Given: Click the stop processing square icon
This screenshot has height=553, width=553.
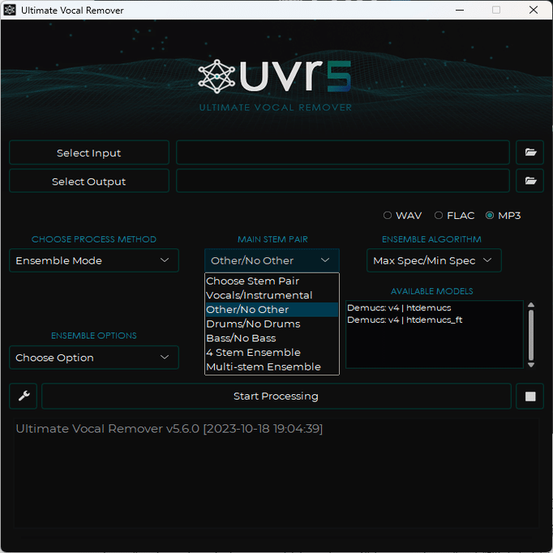Looking at the screenshot, I should click(x=529, y=396).
